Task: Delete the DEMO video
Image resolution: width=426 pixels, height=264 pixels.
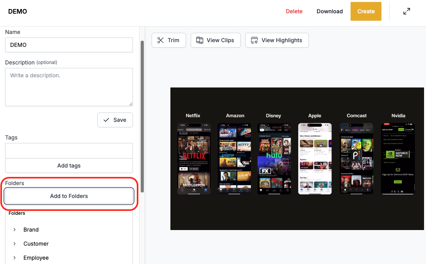Action: (x=294, y=11)
